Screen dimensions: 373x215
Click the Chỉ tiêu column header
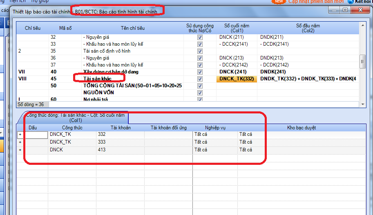click(x=33, y=28)
